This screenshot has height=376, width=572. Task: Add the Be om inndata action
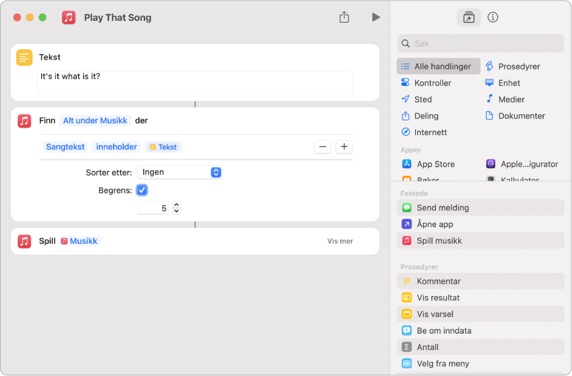click(480, 331)
